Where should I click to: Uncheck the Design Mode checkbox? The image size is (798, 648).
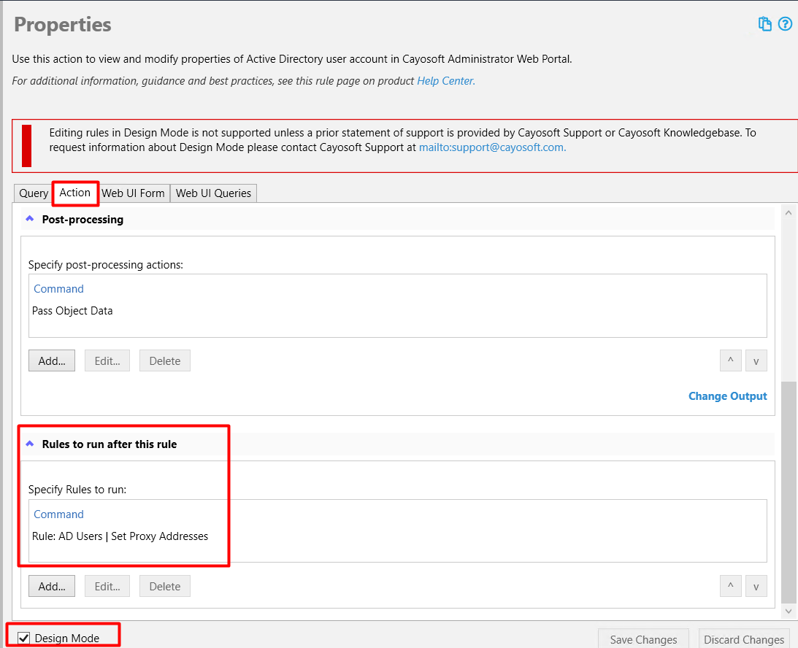tap(23, 638)
